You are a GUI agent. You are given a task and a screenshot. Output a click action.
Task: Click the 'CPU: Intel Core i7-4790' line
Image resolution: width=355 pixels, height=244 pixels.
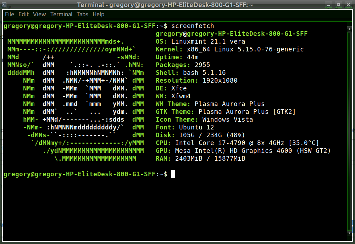pos(237,143)
